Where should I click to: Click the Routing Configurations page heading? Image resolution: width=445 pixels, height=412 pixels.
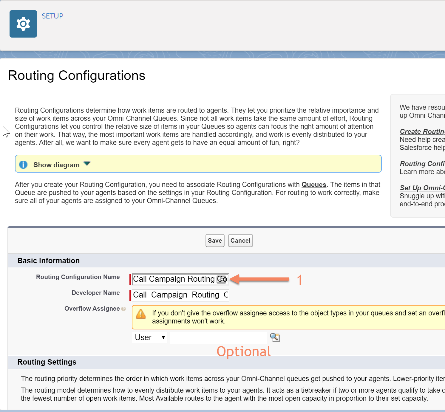[77, 75]
